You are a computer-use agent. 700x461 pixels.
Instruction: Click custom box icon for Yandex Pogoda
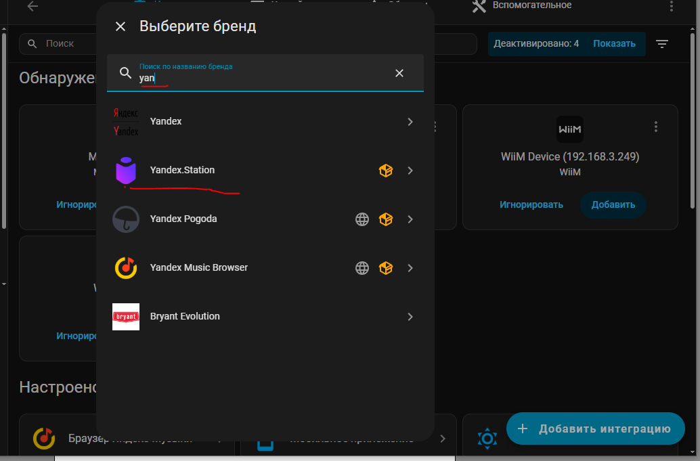pos(386,219)
